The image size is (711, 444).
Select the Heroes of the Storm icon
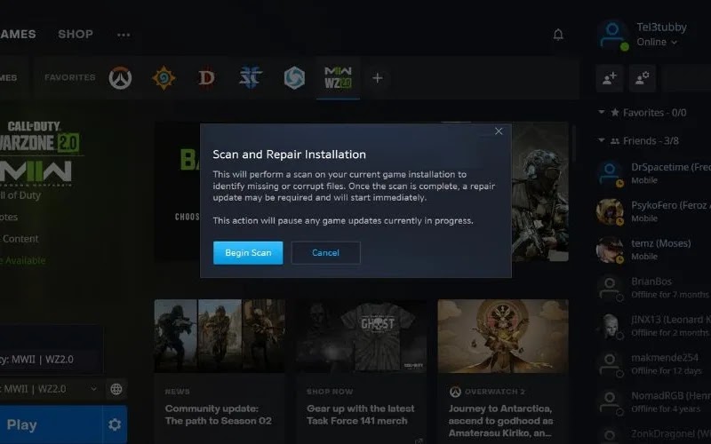pos(294,78)
